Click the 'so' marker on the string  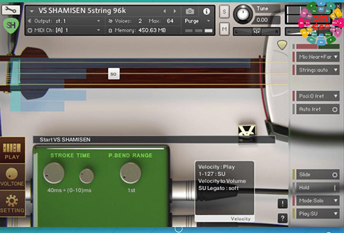point(114,74)
